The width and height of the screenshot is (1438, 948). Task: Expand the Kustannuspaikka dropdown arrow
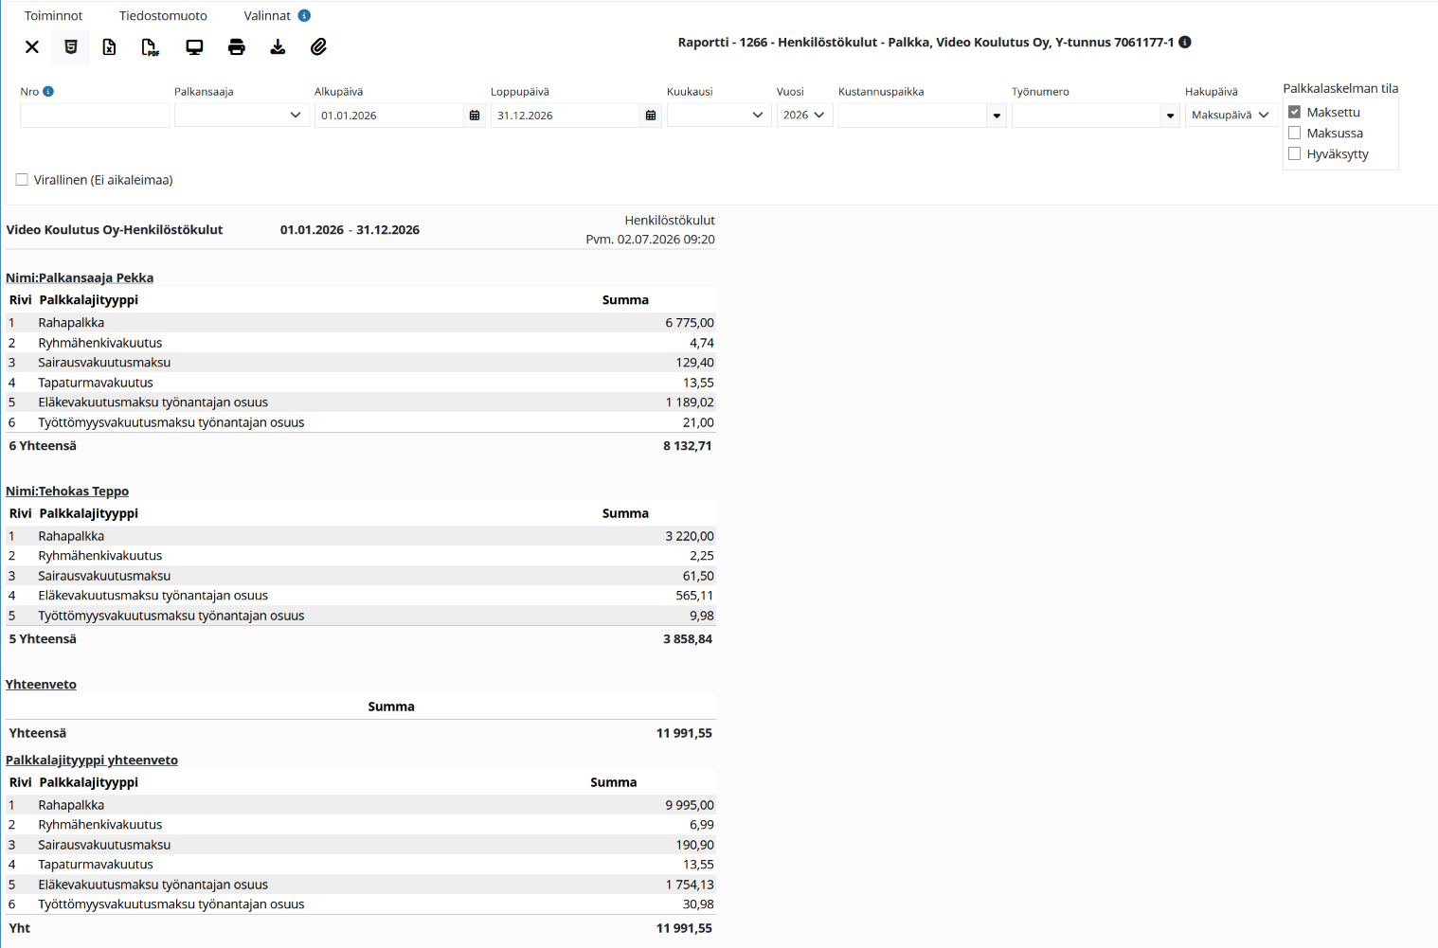click(997, 116)
